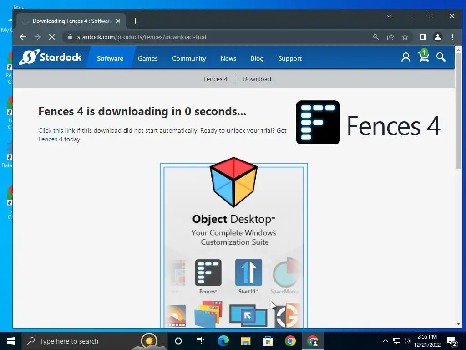Click the Fences 4 app logo image

click(x=318, y=122)
